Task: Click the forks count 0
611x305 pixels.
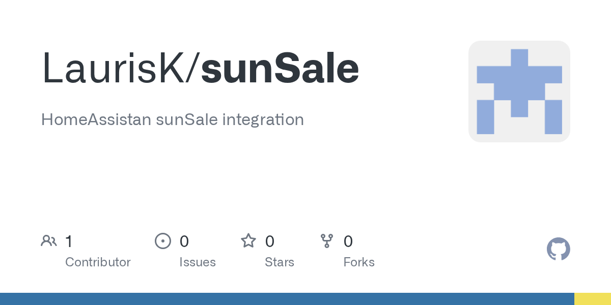Action: click(348, 241)
